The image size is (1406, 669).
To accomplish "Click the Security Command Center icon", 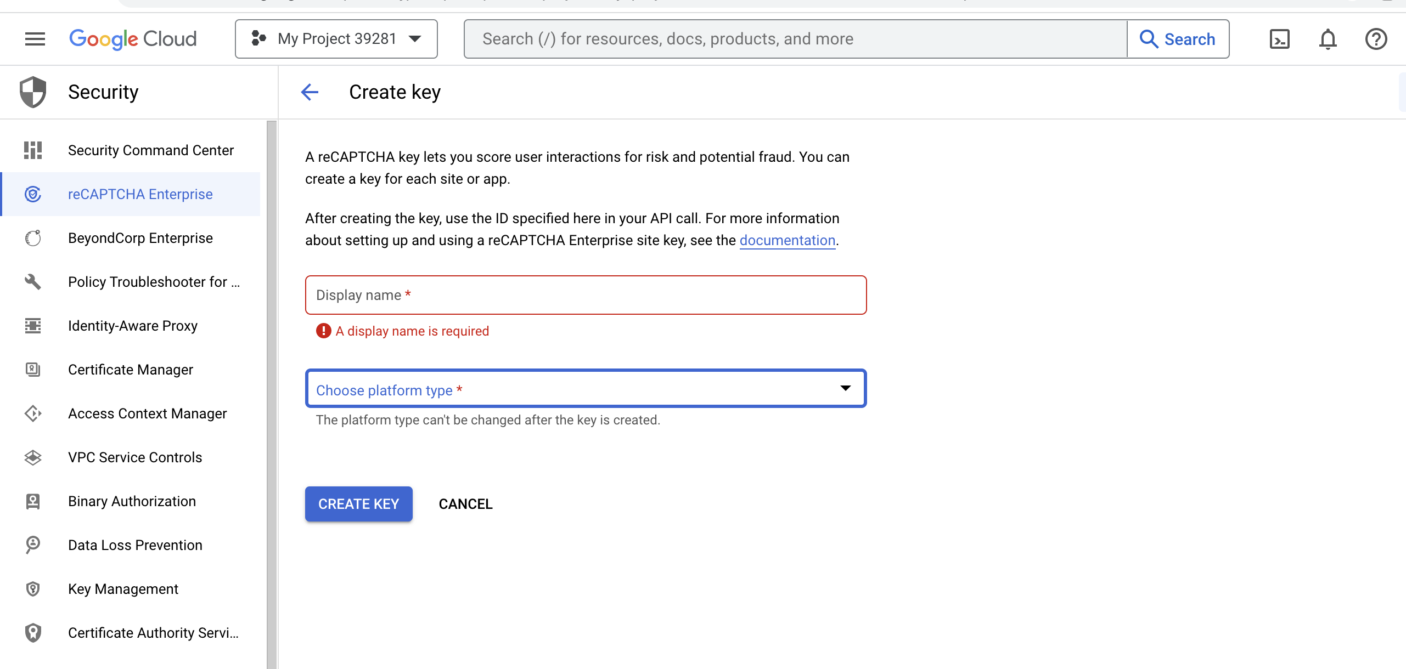I will pyautogui.click(x=33, y=150).
